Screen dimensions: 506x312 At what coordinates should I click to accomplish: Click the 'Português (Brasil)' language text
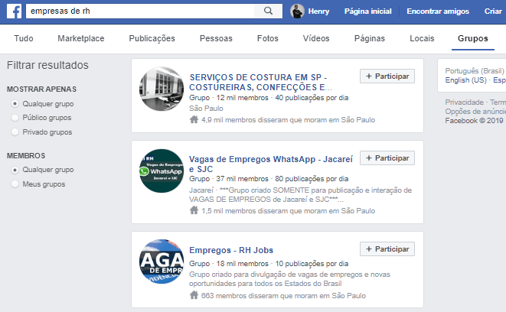(475, 71)
